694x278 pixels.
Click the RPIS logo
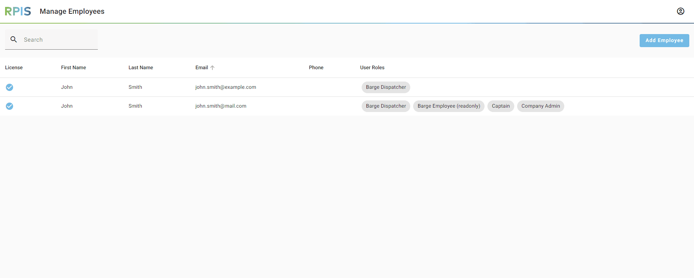click(18, 11)
